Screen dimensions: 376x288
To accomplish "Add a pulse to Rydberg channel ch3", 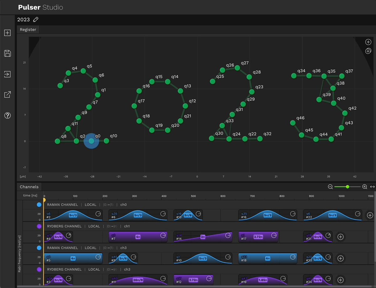I will pyautogui.click(x=341, y=280).
